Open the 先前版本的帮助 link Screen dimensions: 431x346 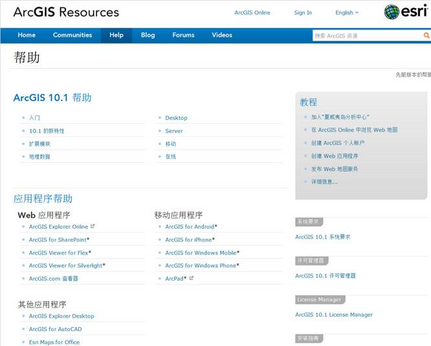click(413, 75)
